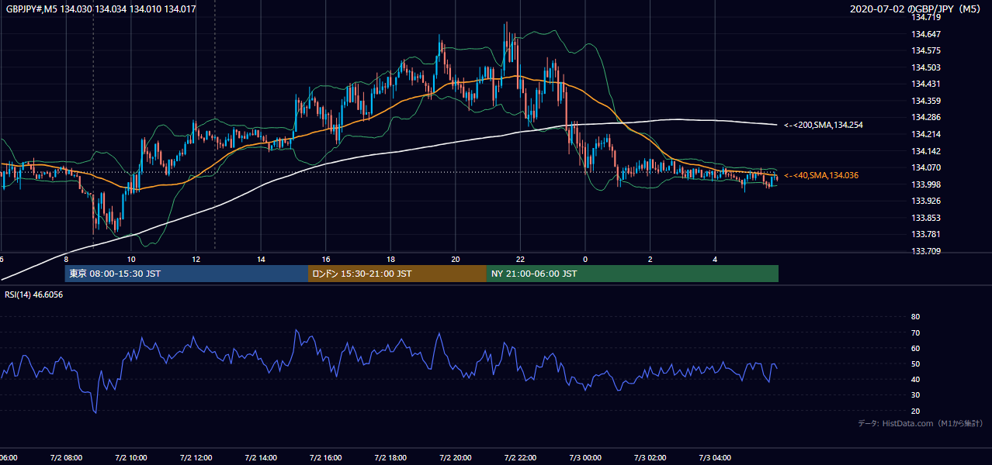
Task: Click the 7/2 08:00 time axis label
Action: click(x=65, y=457)
